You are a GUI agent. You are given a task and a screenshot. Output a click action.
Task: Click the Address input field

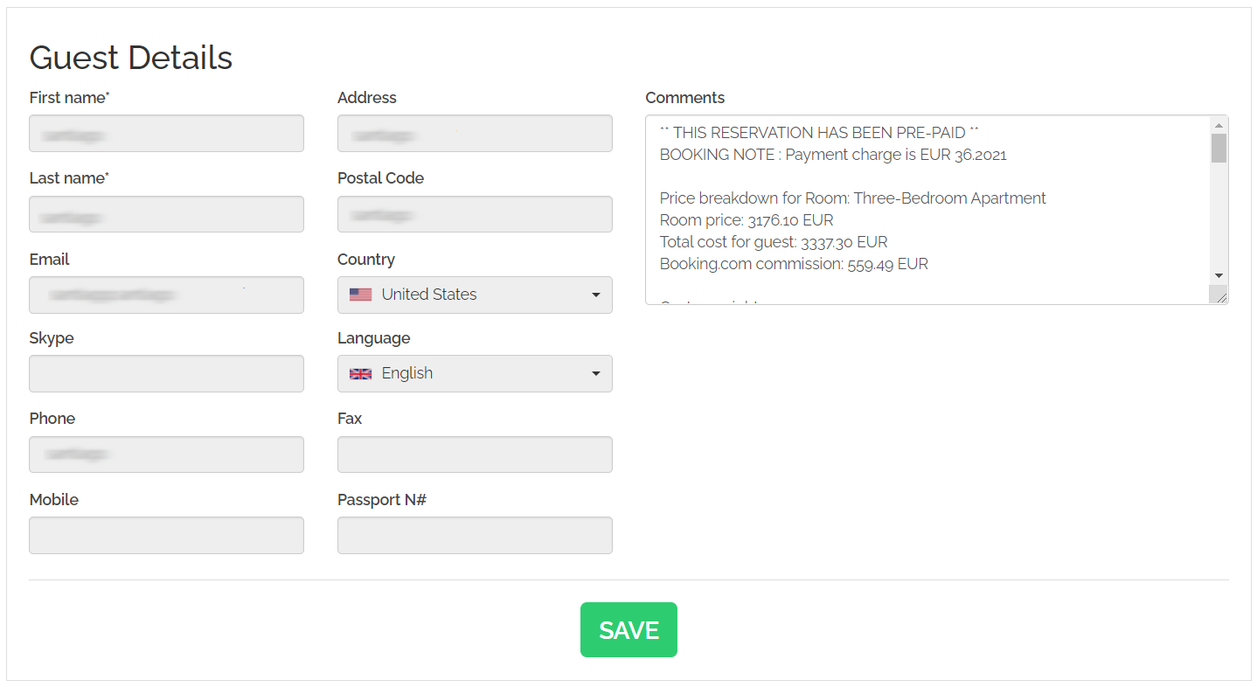pyautogui.click(x=475, y=133)
